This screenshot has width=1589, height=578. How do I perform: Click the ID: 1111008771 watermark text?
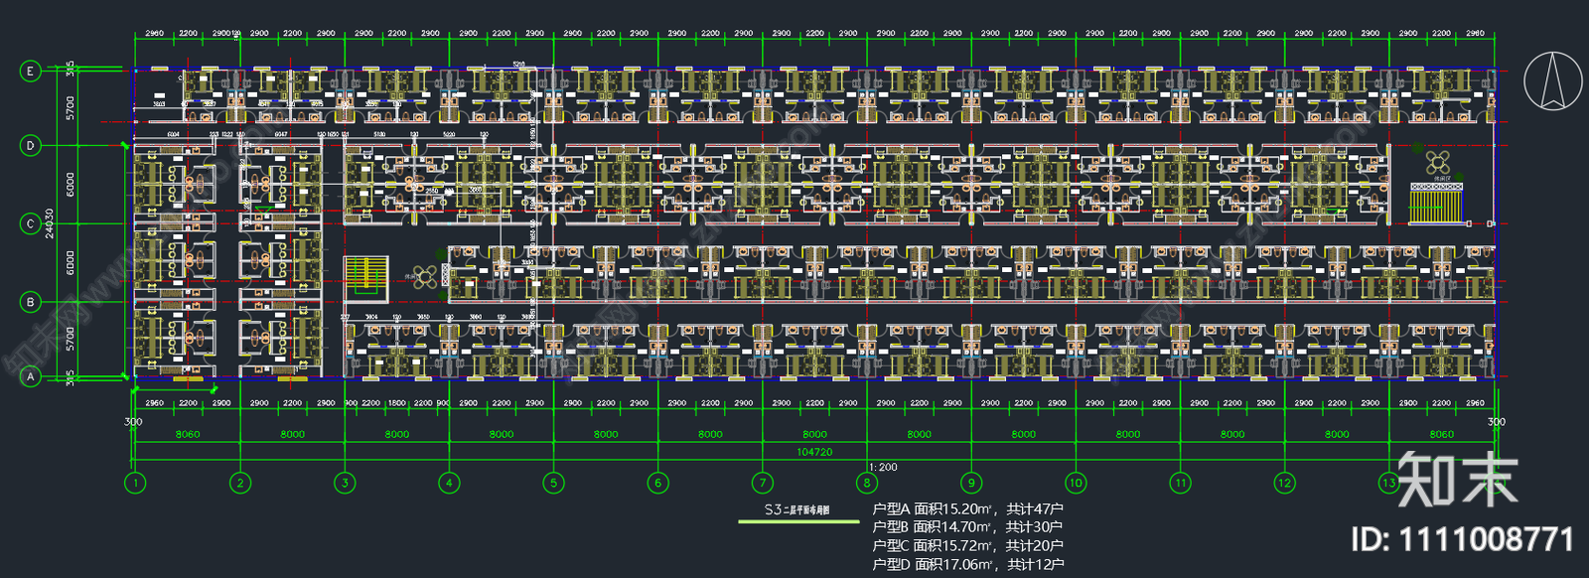[1462, 540]
